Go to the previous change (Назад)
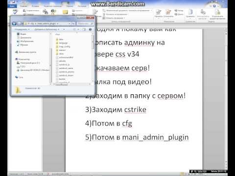Viewport: 235px width, 176px height. pos(179,11)
